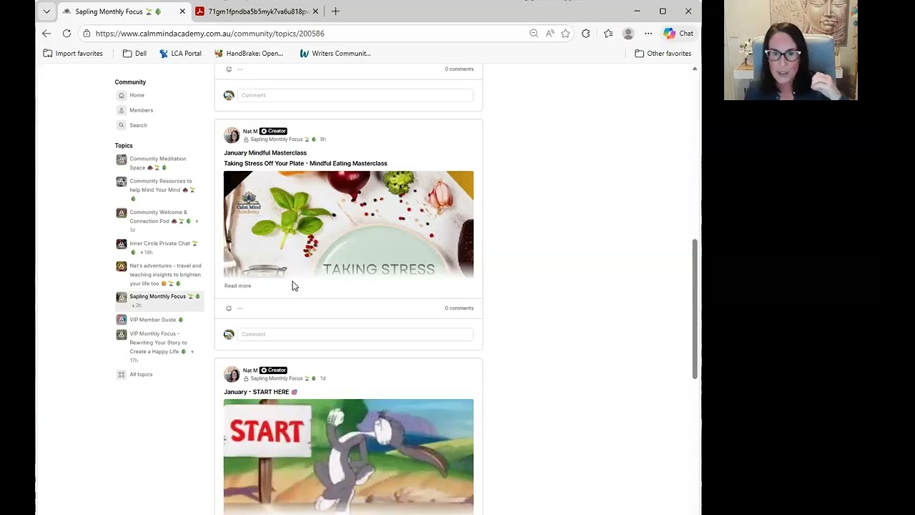
Task: Click the page vertical scrollbar thumb
Action: click(695, 309)
